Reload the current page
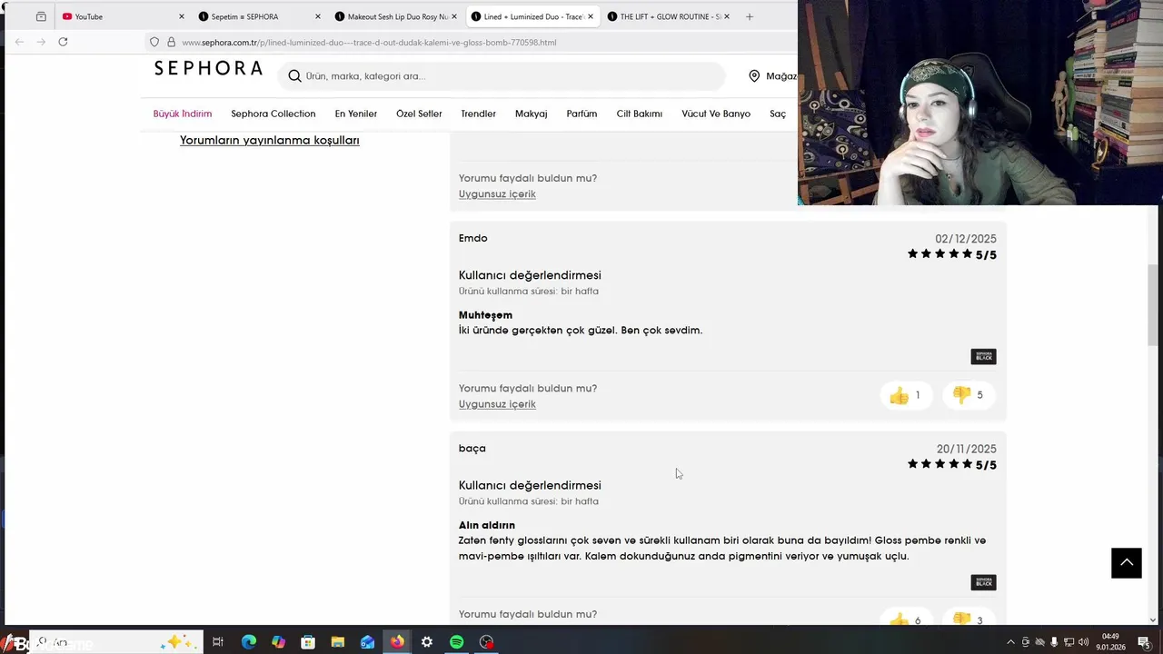 (x=63, y=42)
